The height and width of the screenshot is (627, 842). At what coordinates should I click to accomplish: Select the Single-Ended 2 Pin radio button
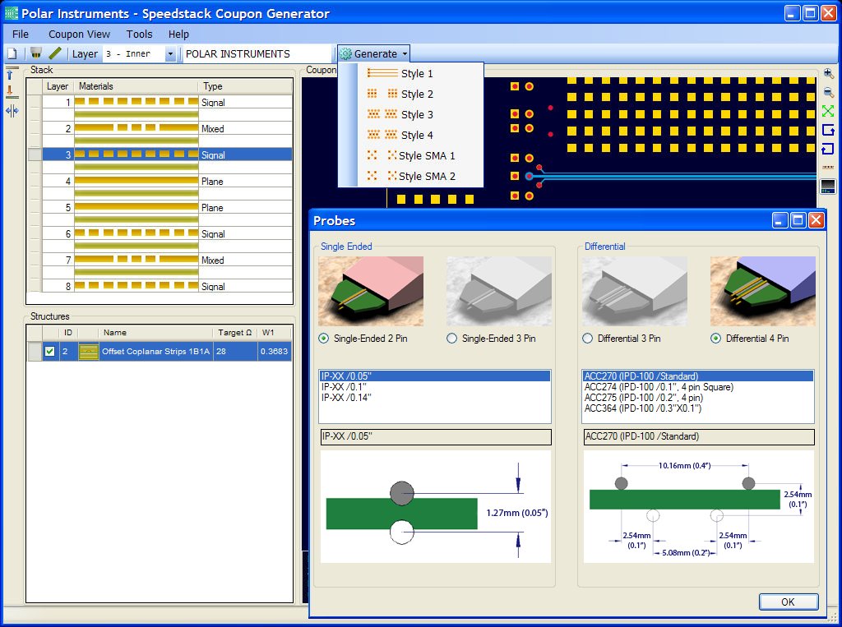click(x=324, y=339)
